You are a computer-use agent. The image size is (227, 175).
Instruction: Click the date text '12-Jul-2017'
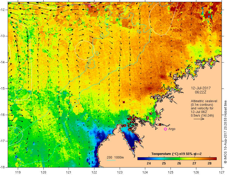coord(201,88)
